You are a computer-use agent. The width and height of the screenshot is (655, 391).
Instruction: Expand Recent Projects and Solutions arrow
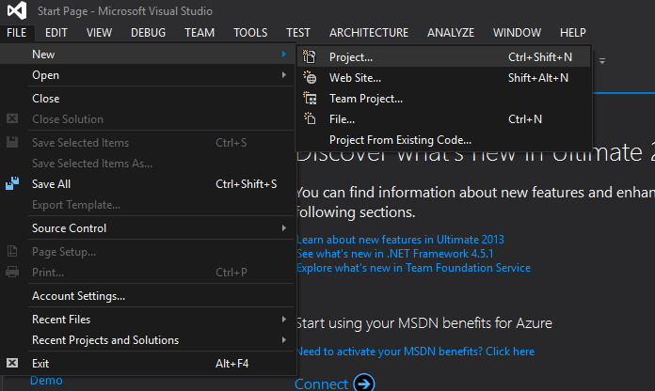coord(284,340)
